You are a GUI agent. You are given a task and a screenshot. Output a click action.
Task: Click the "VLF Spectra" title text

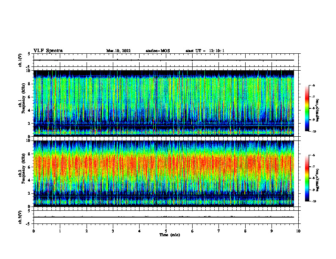click(x=48, y=51)
